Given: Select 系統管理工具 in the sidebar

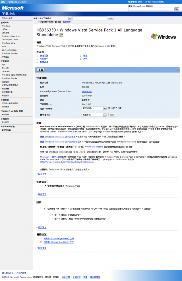Looking at the screenshot, I should pos(7,92).
